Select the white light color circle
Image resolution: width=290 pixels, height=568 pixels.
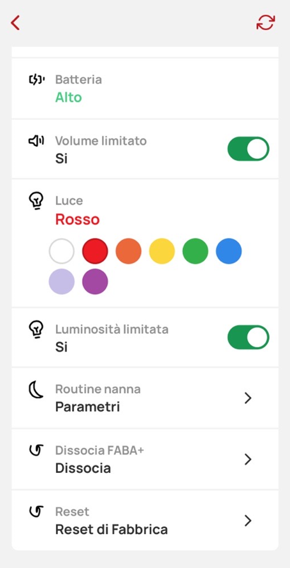pos(62,251)
